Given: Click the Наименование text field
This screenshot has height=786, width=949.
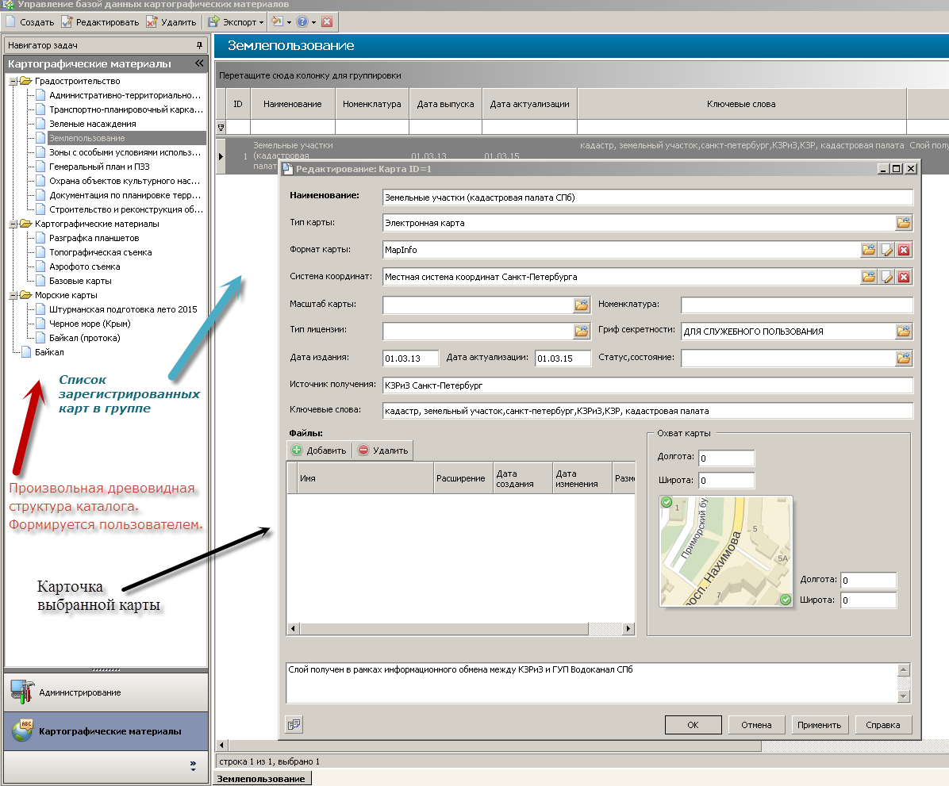Looking at the screenshot, I should 647,197.
